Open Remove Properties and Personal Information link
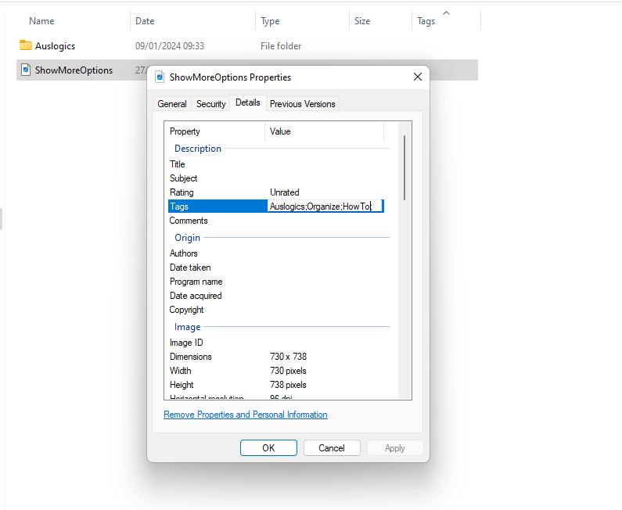This screenshot has width=622, height=510. pos(245,415)
